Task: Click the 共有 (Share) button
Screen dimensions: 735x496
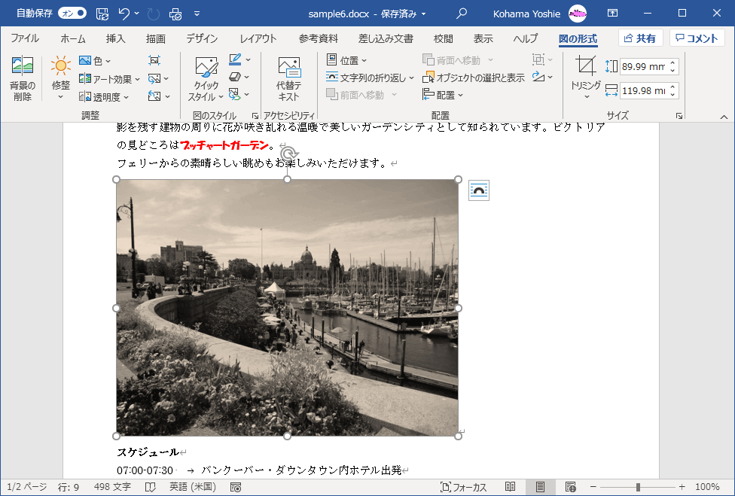Action: [x=640, y=38]
